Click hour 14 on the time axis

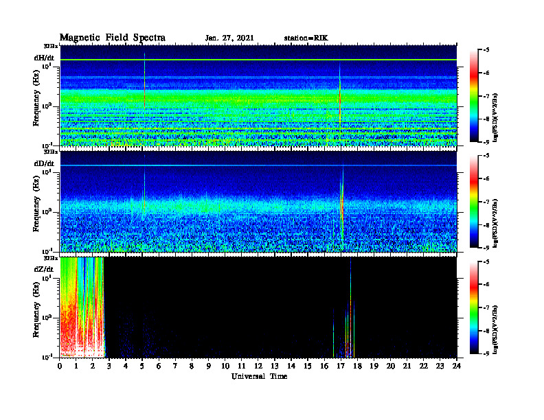(x=291, y=366)
